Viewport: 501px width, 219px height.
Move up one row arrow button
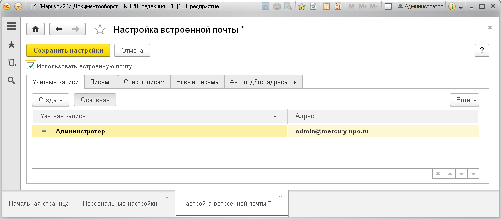pyautogui.click(x=450, y=174)
